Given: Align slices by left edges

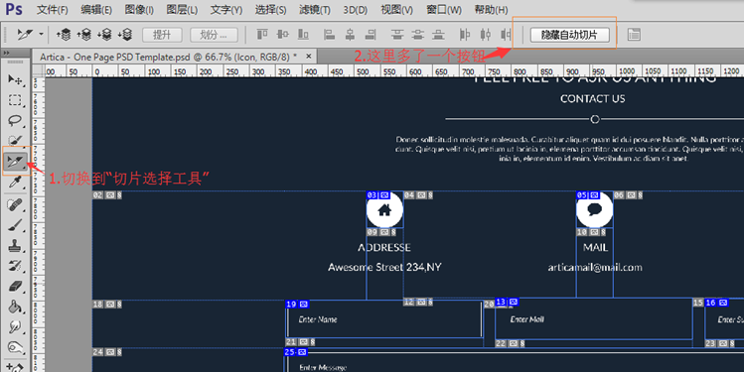Looking at the screenshot, I should 329,34.
